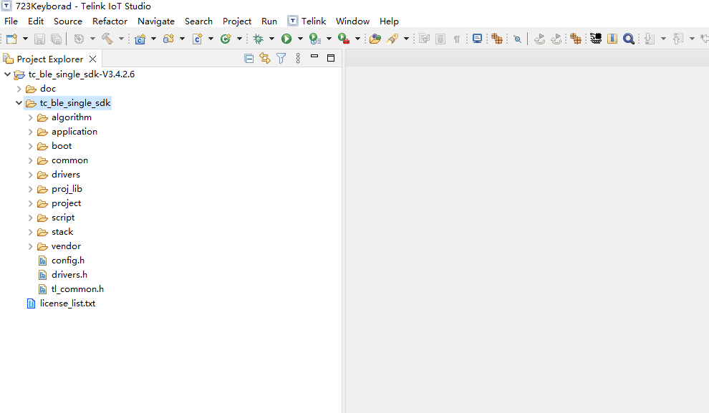Click the Debug bug icon
This screenshot has height=413, width=709.
pyautogui.click(x=259, y=39)
